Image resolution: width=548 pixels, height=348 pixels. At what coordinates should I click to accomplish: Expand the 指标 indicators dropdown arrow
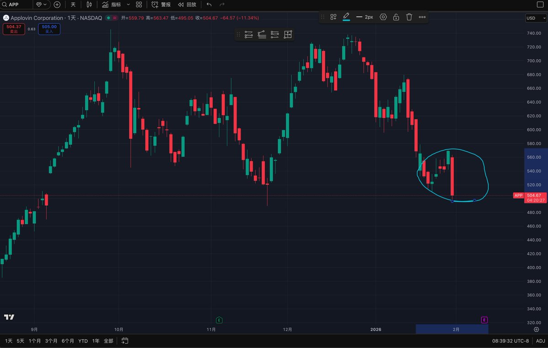coord(128,5)
